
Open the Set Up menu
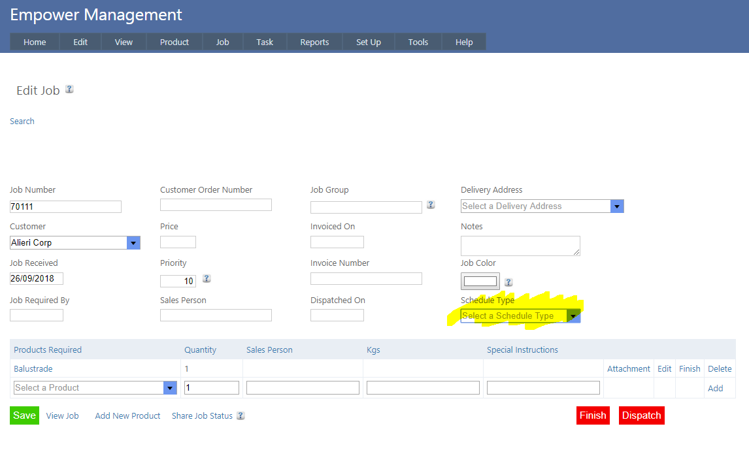tap(368, 42)
